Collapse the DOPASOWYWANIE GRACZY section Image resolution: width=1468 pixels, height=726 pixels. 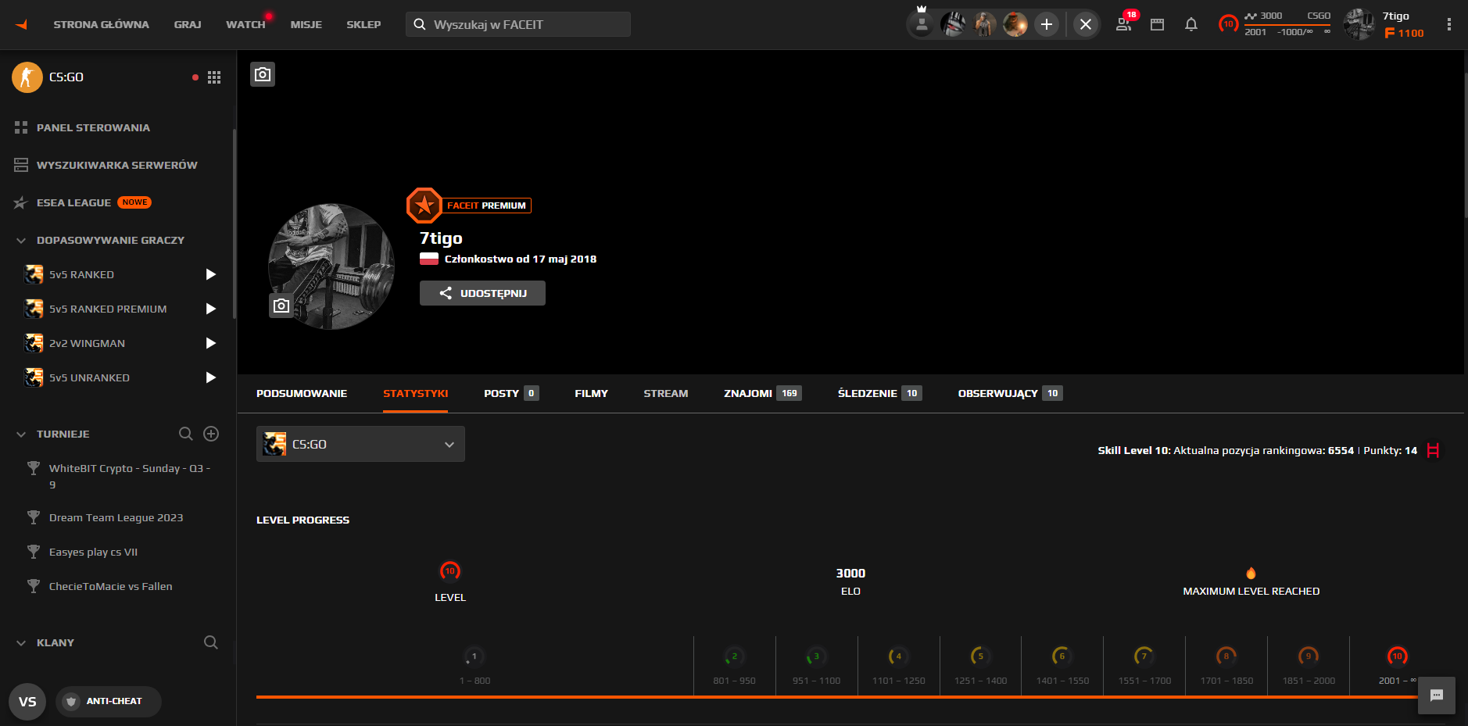coord(21,240)
